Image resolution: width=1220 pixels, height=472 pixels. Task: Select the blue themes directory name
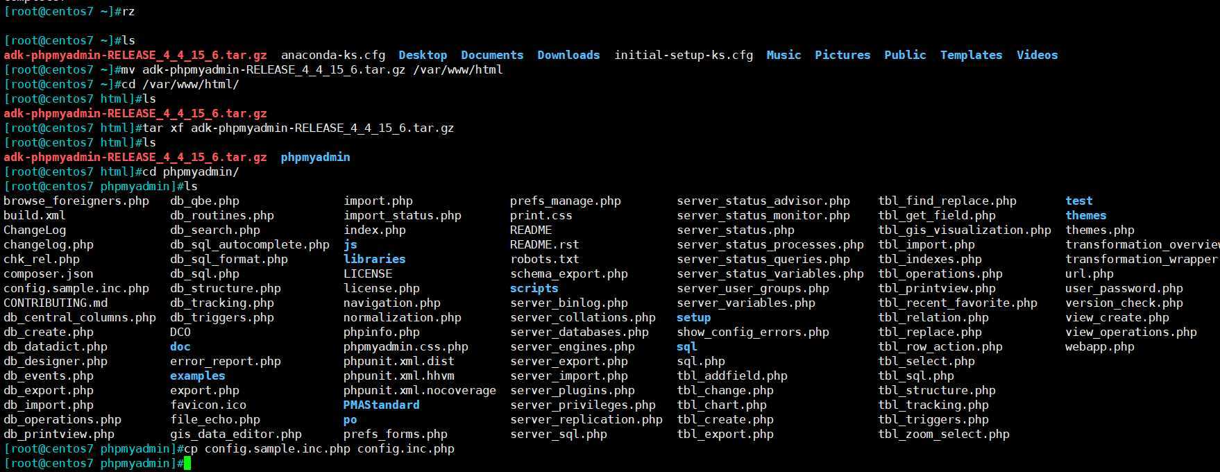(1085, 215)
